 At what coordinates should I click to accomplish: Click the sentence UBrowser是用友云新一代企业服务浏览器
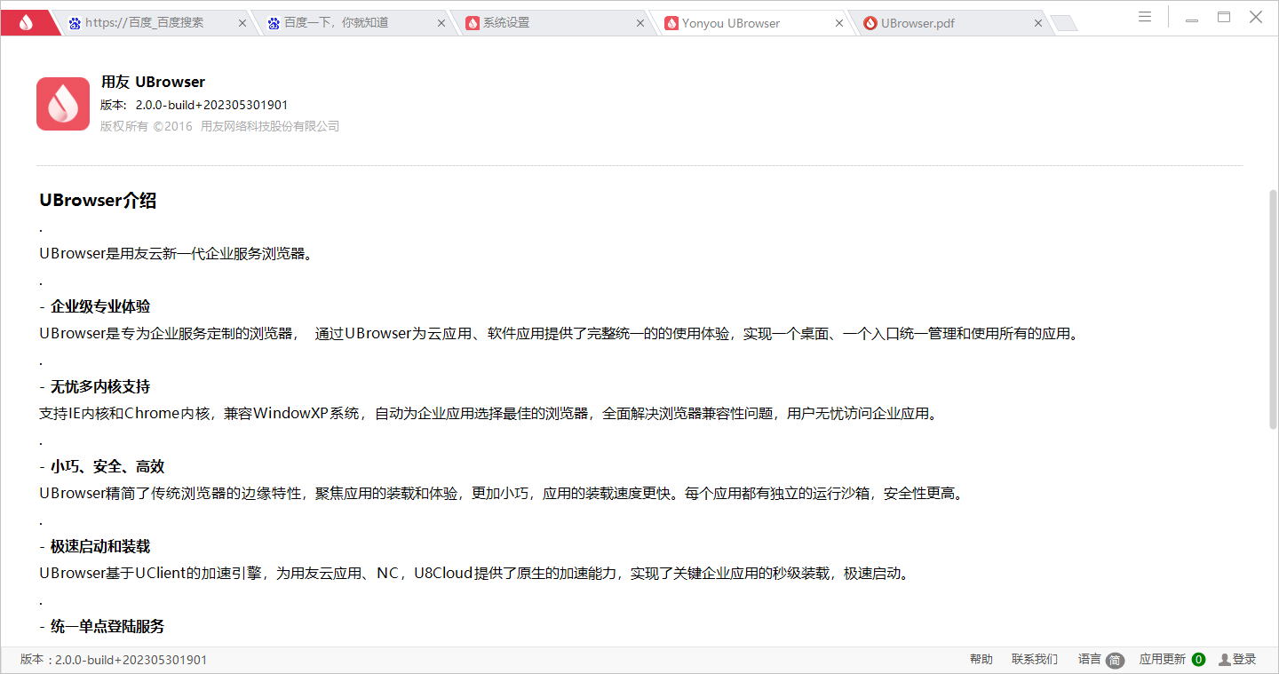pyautogui.click(x=176, y=253)
